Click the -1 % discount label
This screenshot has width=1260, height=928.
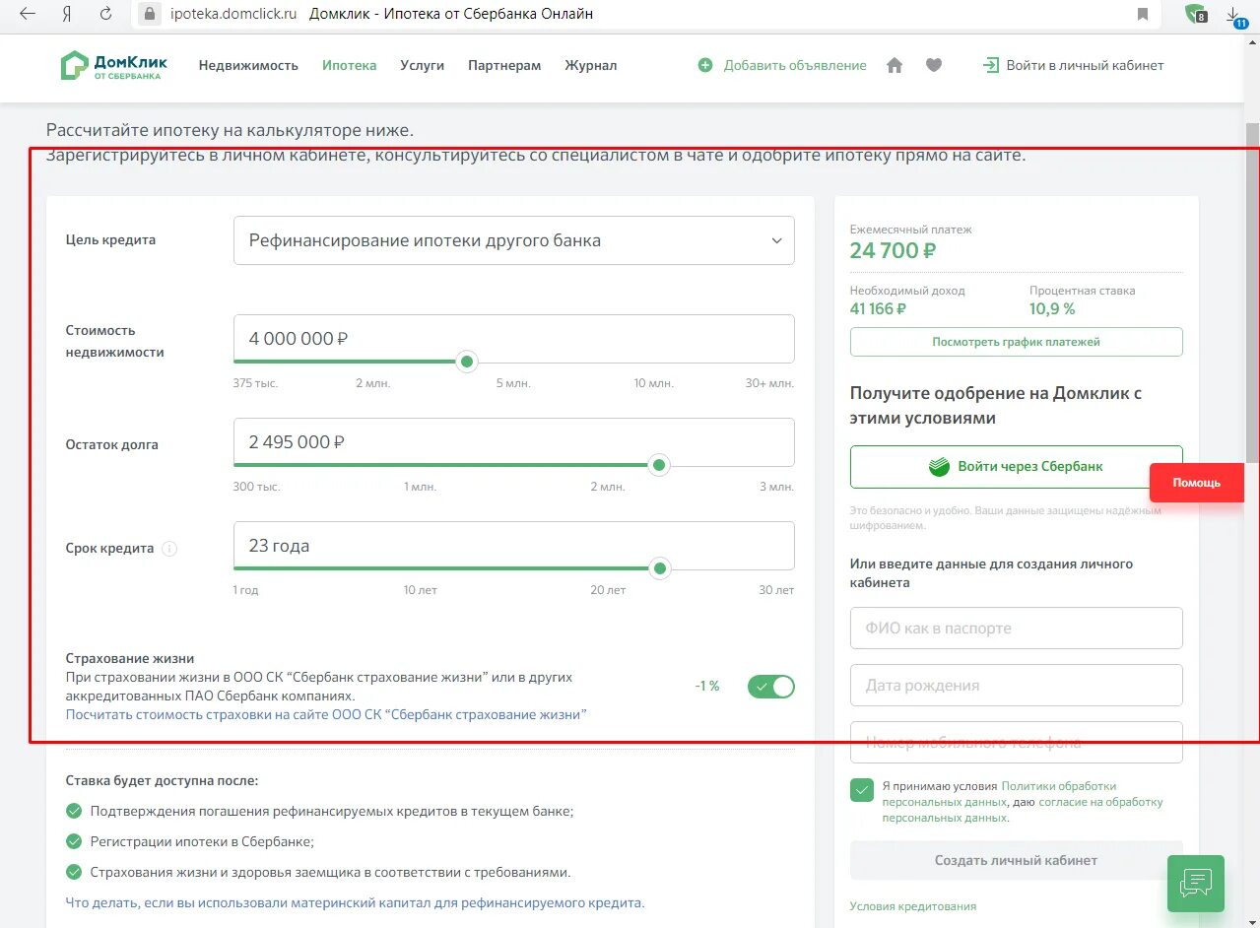tap(707, 686)
